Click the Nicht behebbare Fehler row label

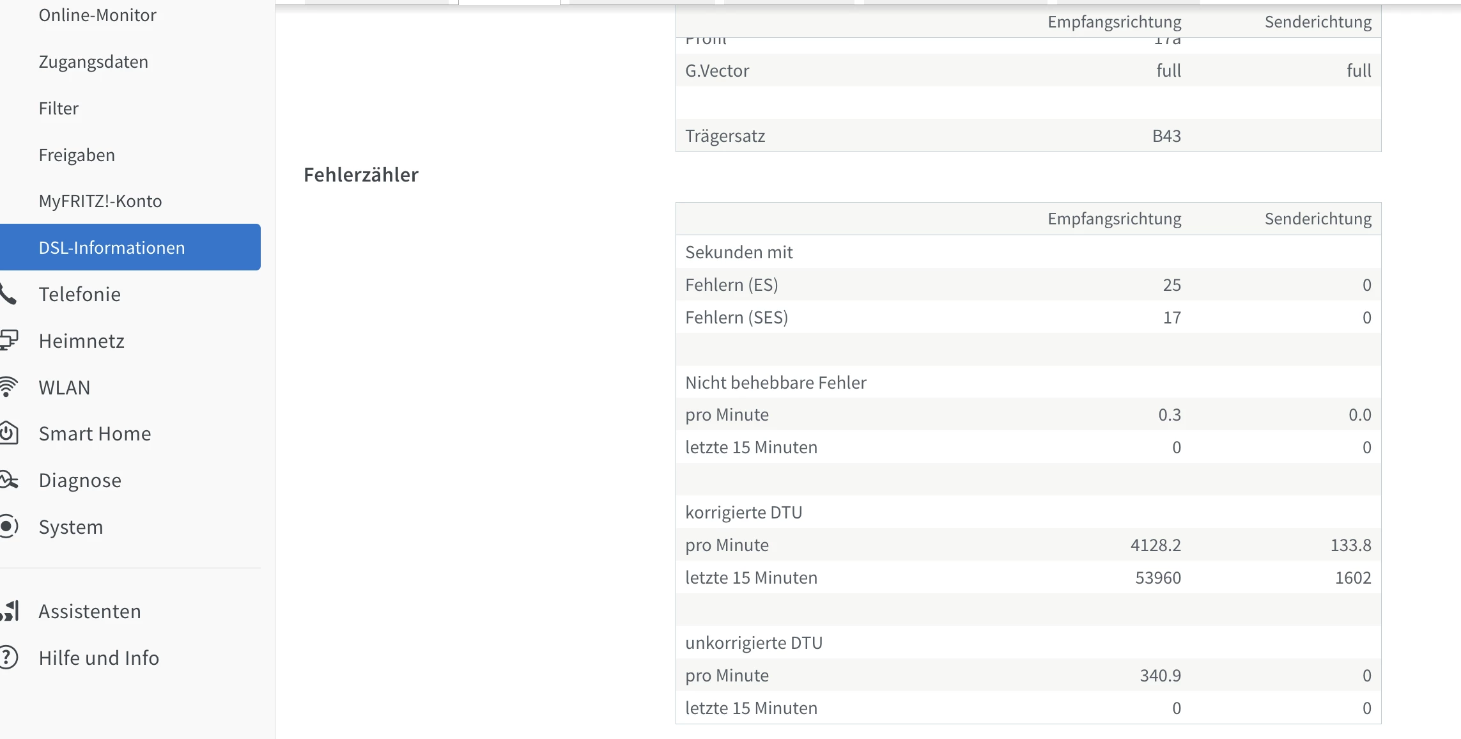pos(775,382)
